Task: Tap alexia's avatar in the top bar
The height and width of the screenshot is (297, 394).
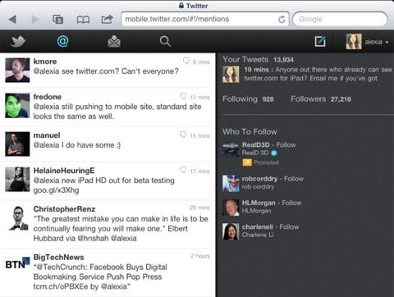Action: click(354, 42)
